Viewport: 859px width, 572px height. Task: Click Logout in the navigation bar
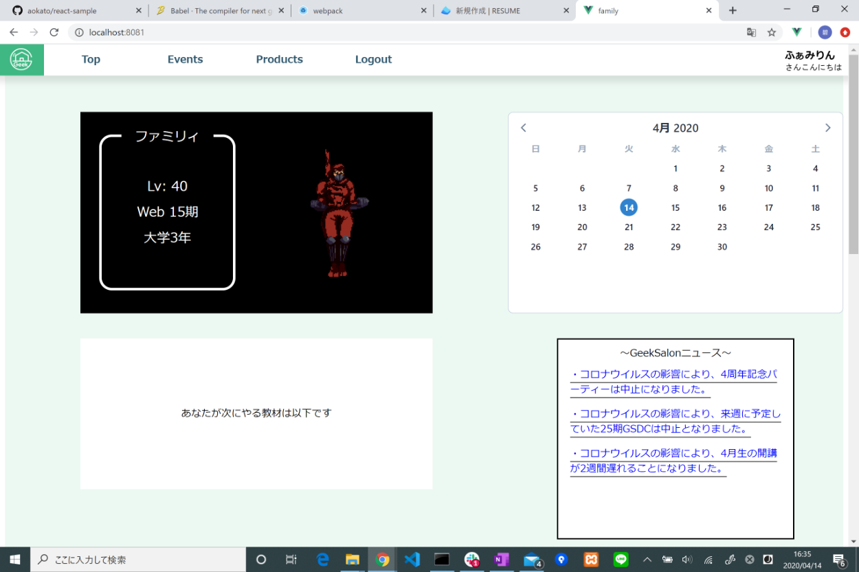click(x=373, y=60)
